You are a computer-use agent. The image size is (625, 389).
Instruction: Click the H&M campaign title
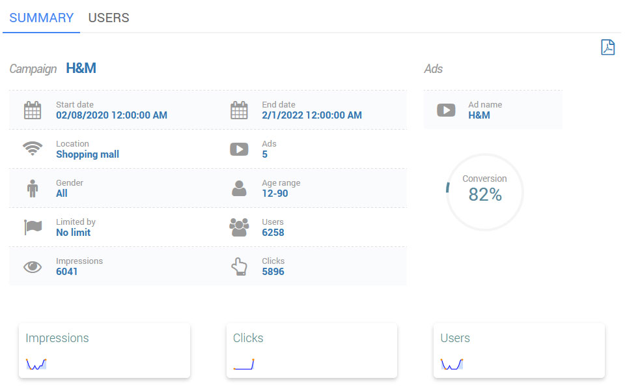[81, 68]
